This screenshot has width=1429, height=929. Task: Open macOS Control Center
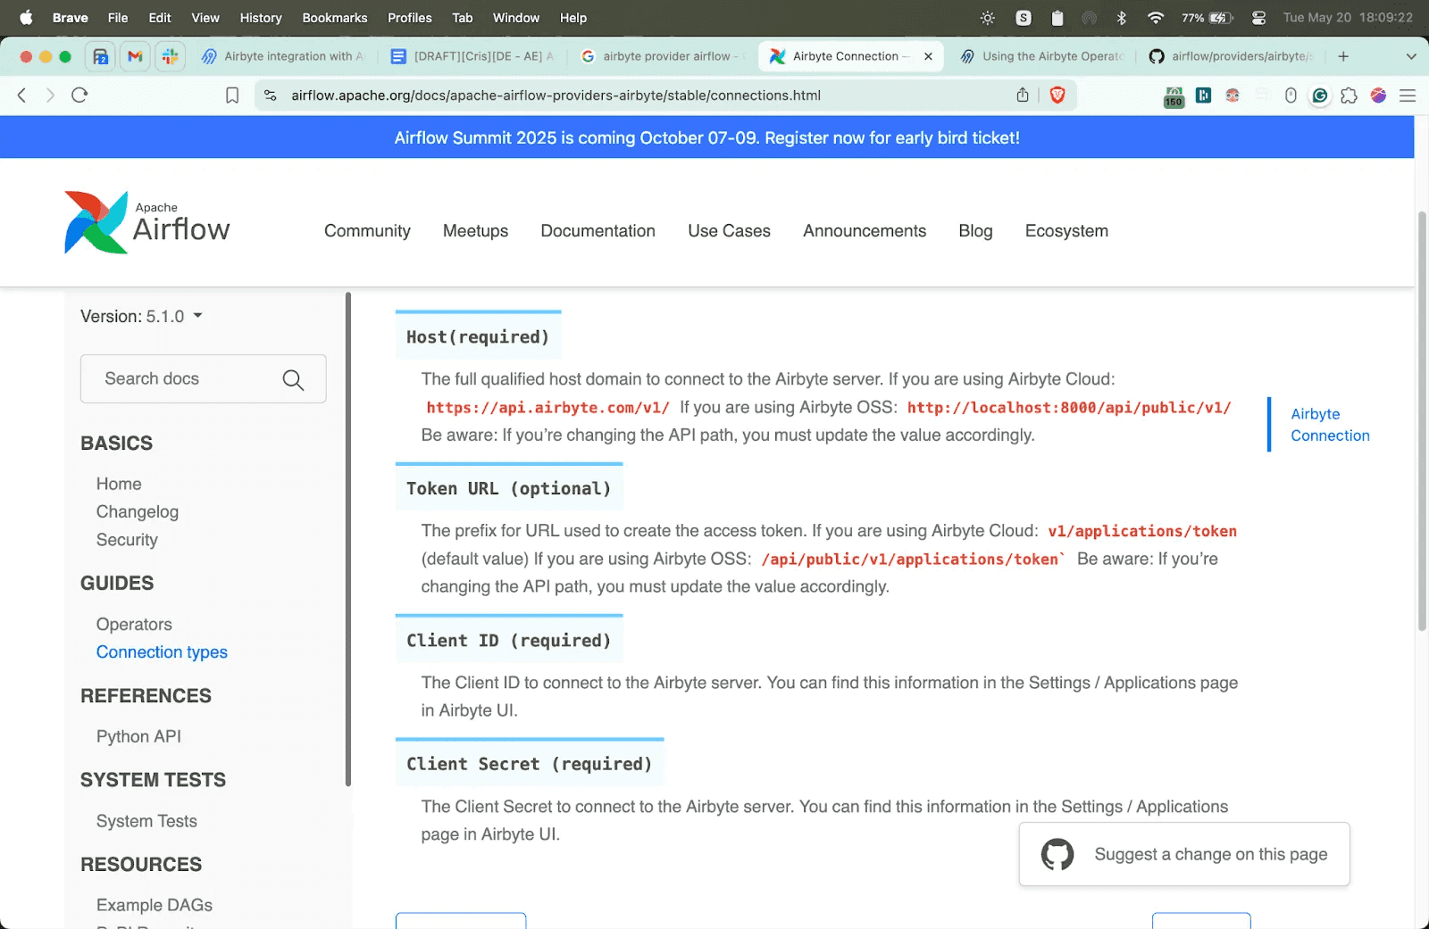(x=1258, y=18)
